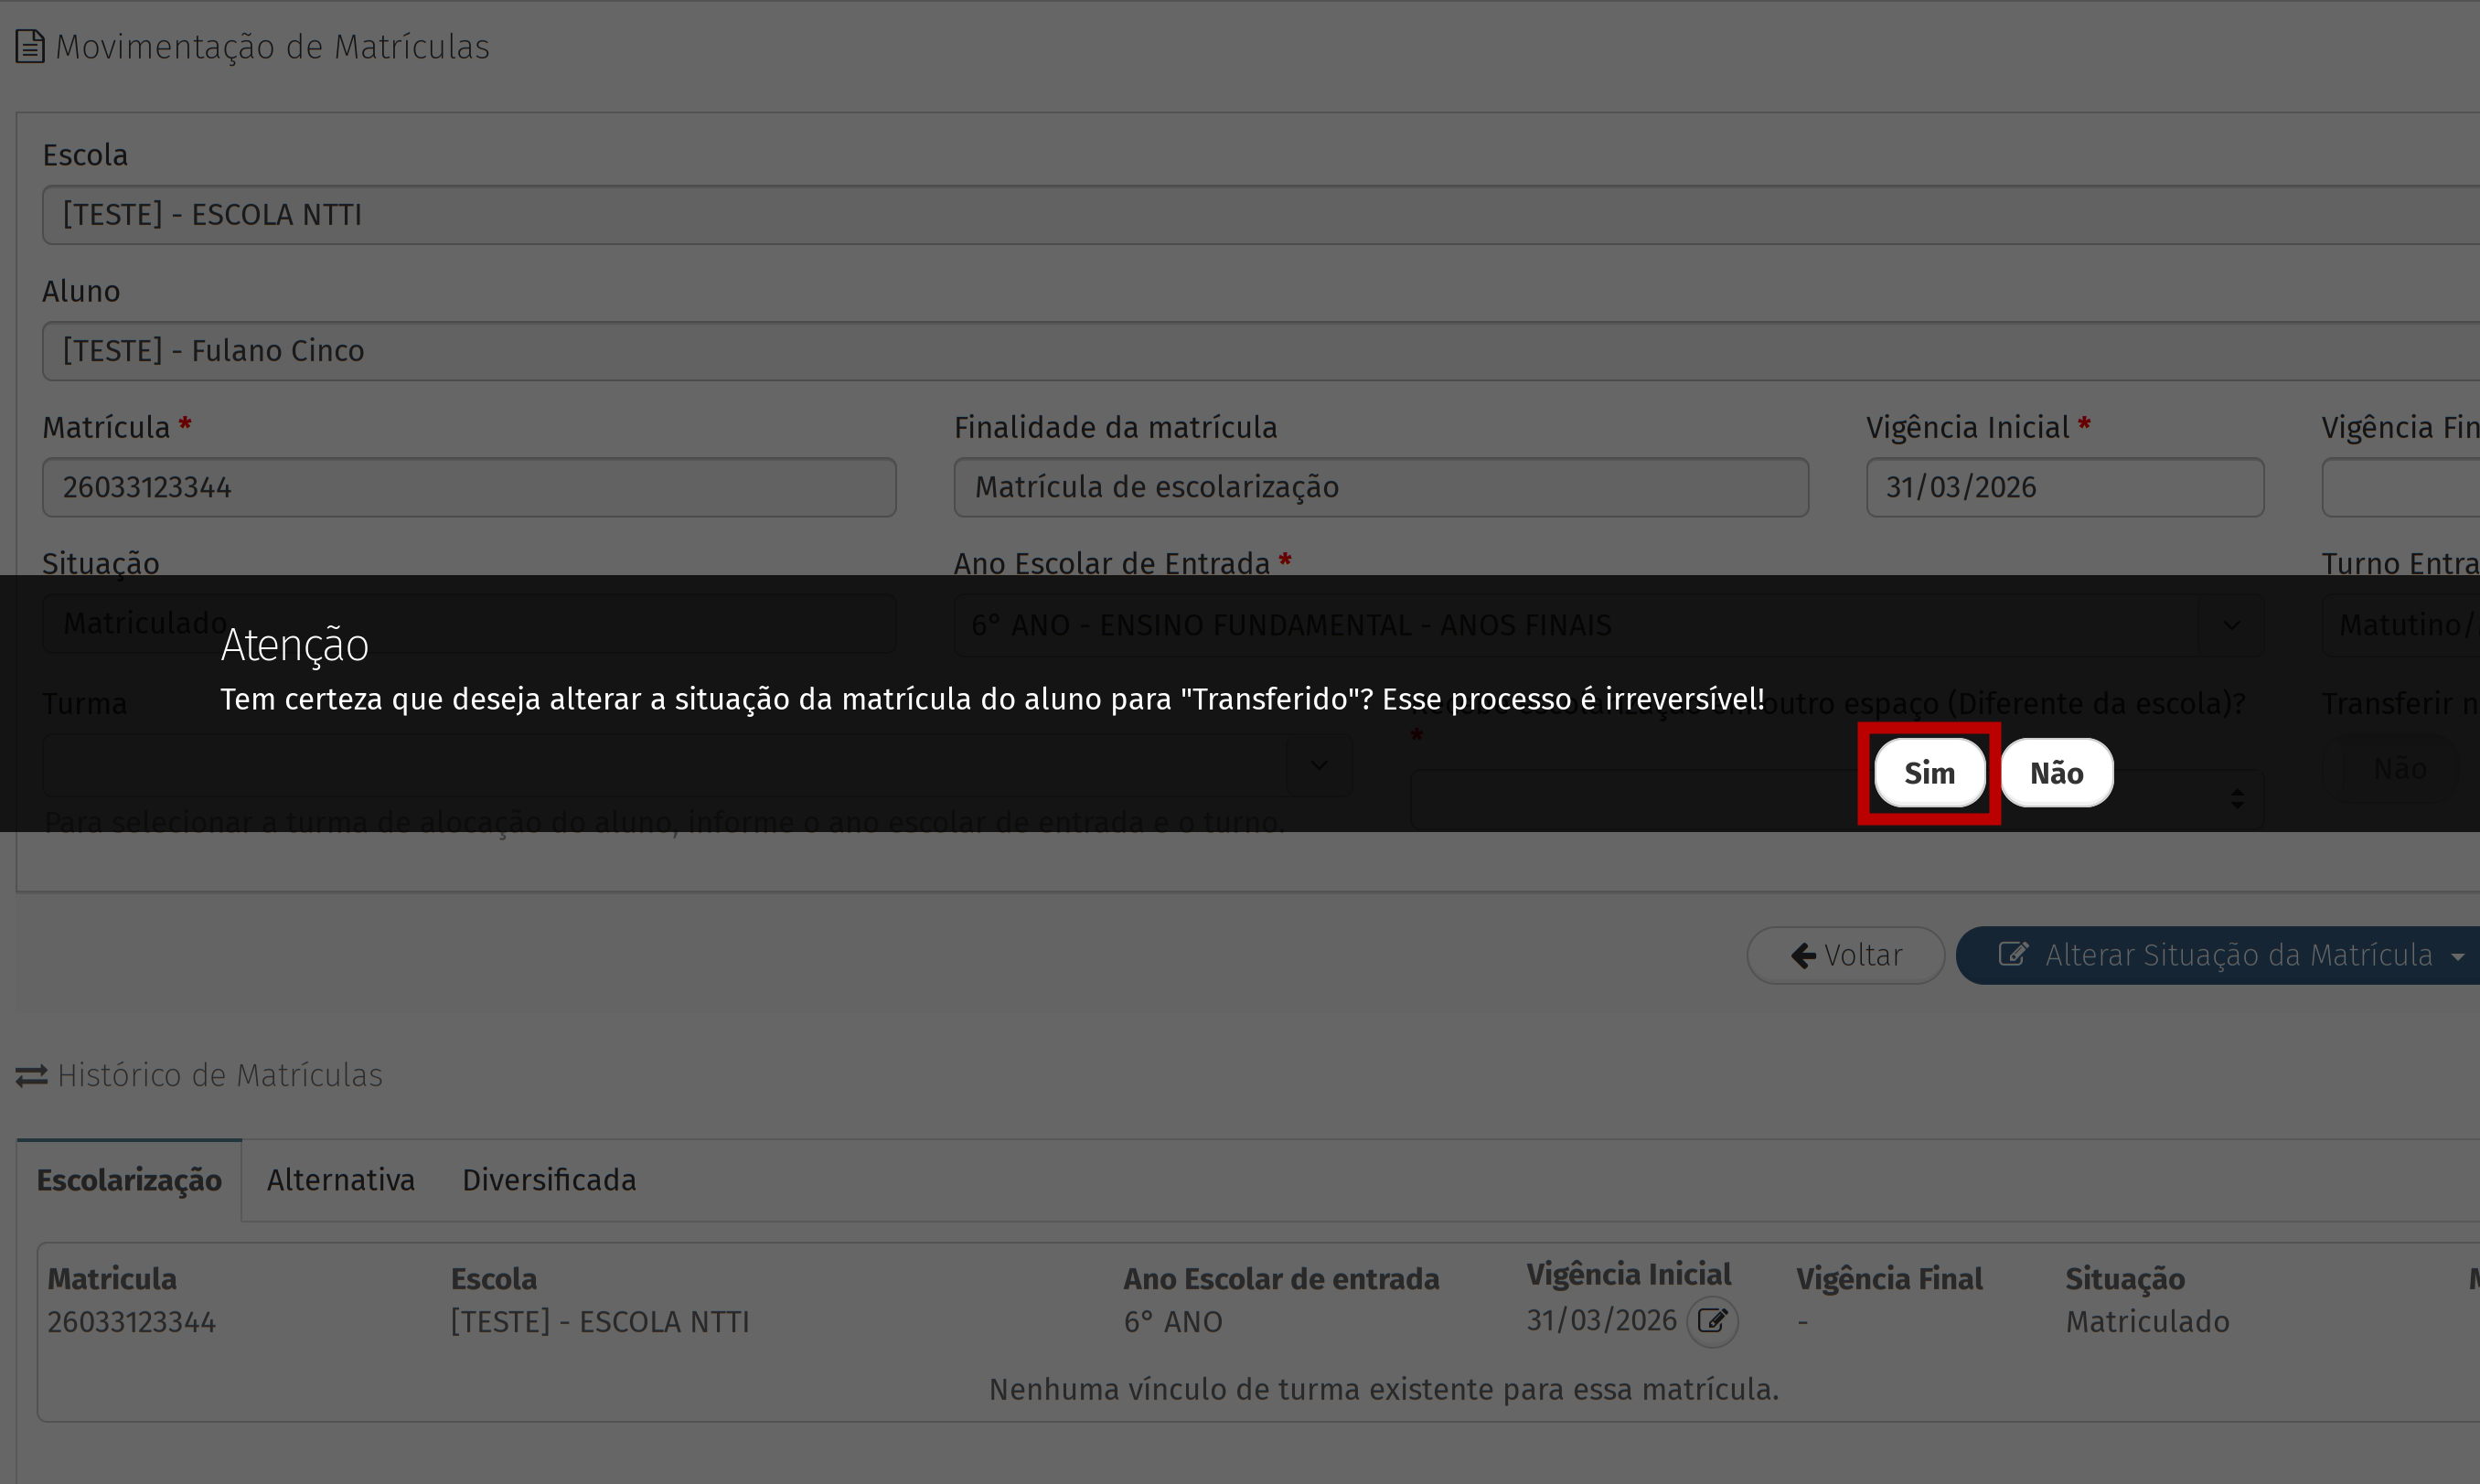Switch to the Alternativa tab

click(x=340, y=1180)
